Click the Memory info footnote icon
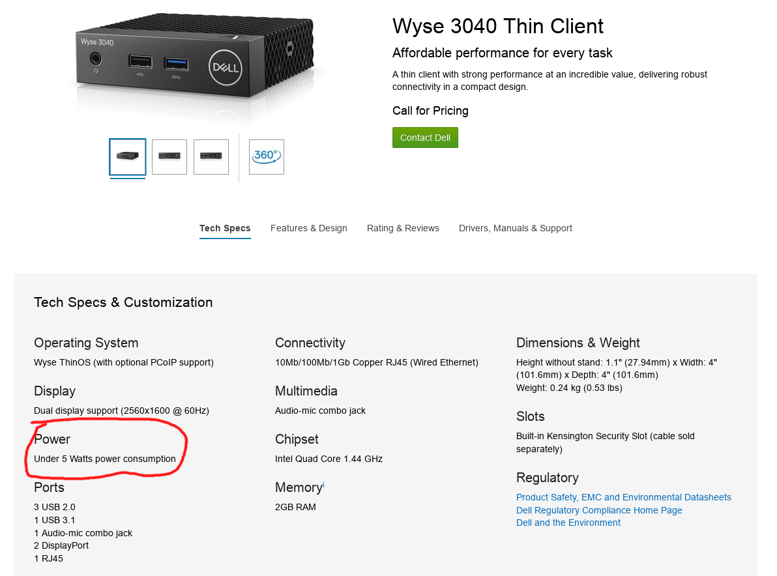 click(323, 484)
